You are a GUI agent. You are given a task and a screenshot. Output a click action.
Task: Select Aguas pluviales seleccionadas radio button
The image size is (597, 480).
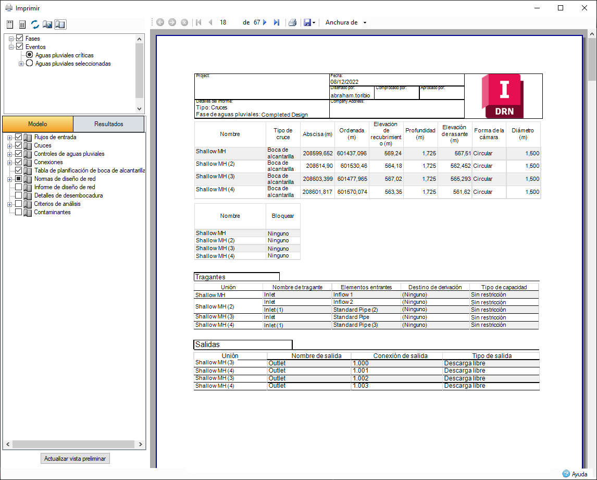click(x=29, y=63)
